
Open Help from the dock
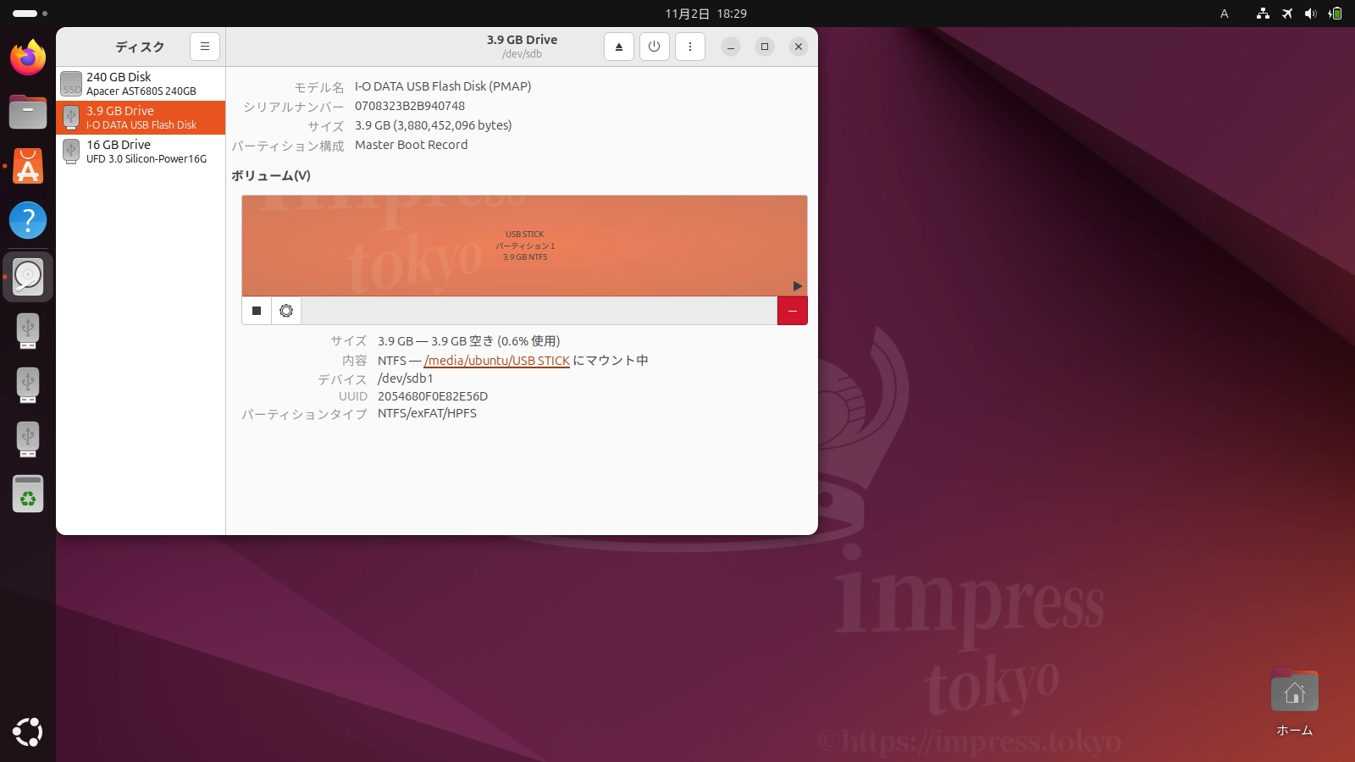click(x=28, y=220)
